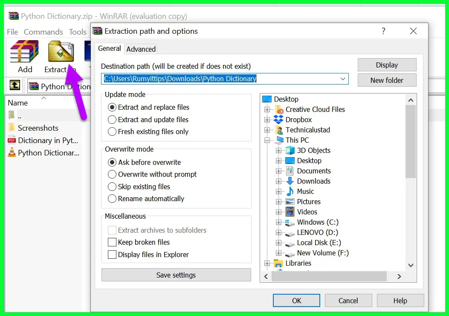Click the Dropbox icon in folder tree

pos(278,120)
